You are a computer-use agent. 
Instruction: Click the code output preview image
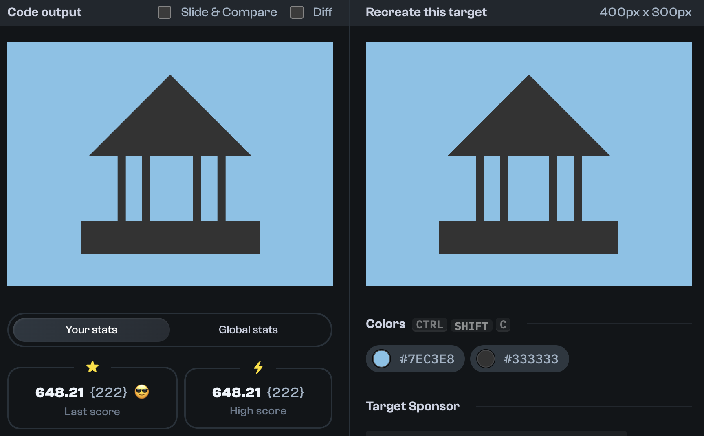coord(170,164)
